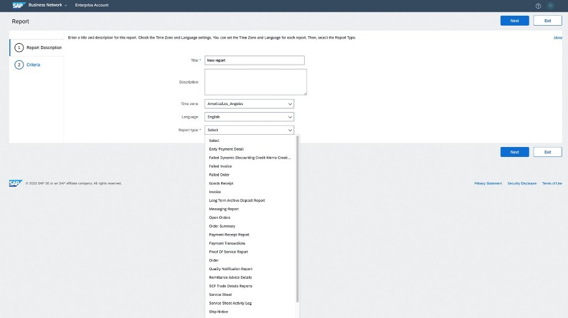Click into the Title input field
The image size is (568, 318).
(254, 60)
